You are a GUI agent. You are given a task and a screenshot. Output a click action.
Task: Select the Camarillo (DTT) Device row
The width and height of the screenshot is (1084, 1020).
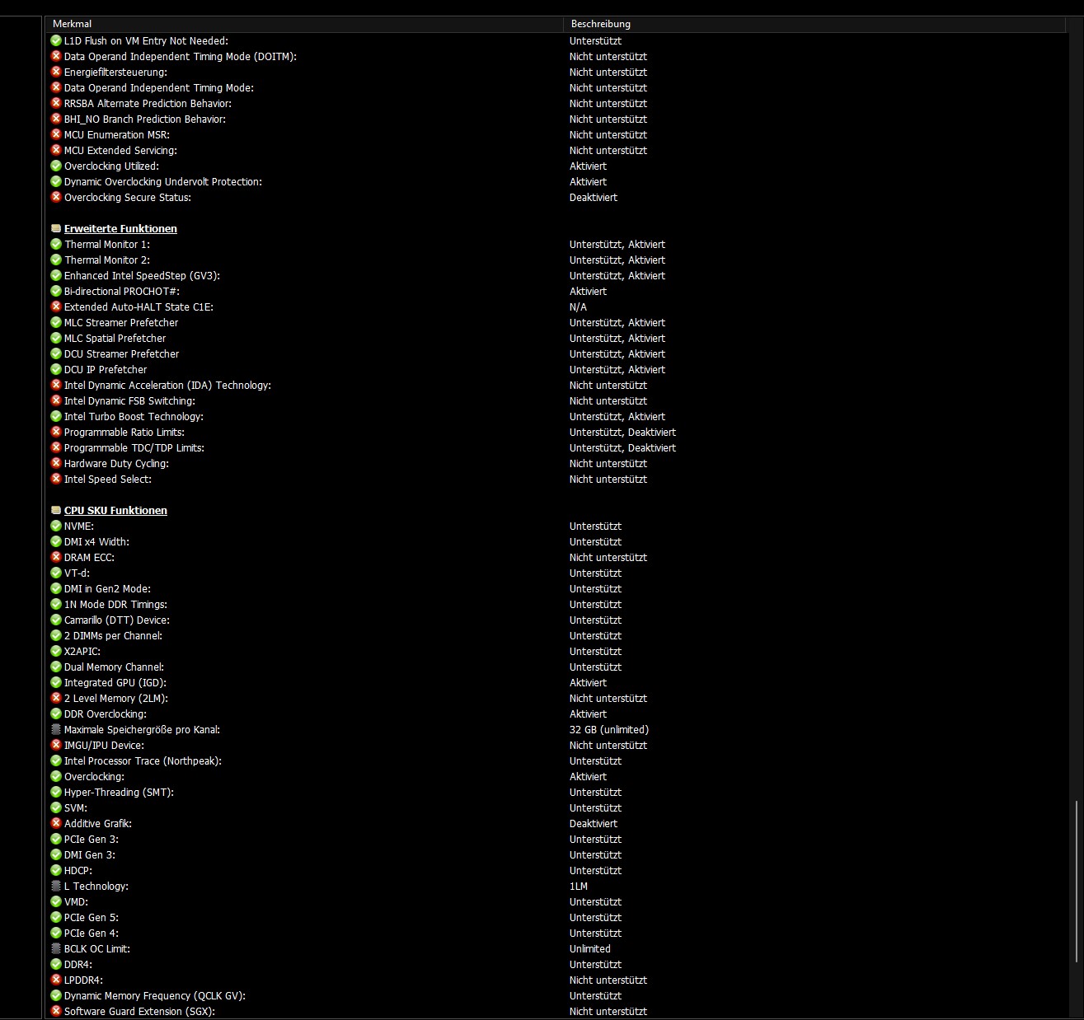coord(557,620)
